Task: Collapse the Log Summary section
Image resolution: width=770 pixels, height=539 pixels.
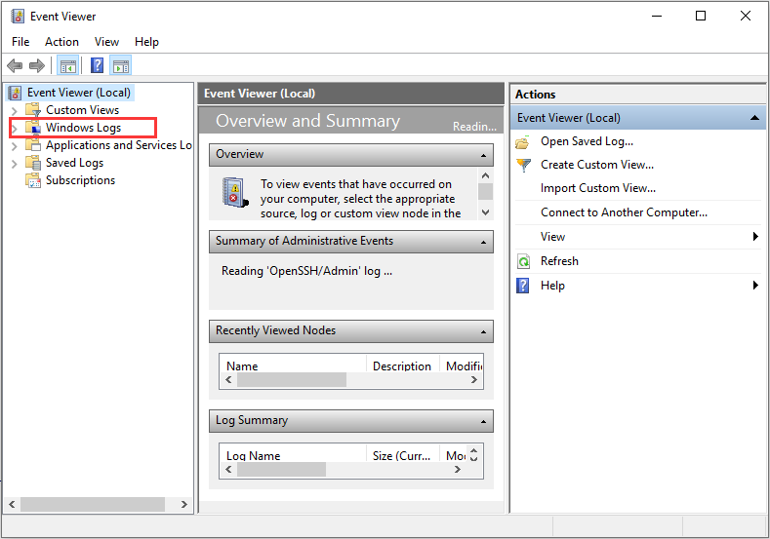Action: (x=483, y=422)
